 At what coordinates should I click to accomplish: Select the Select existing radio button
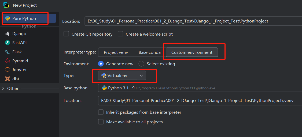141,64
